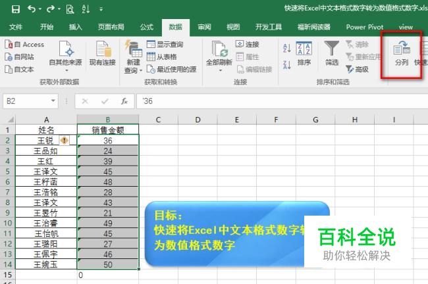The width and height of the screenshot is (428, 284).
Task: Click the formula bar cancel X icon
Action: point(85,101)
